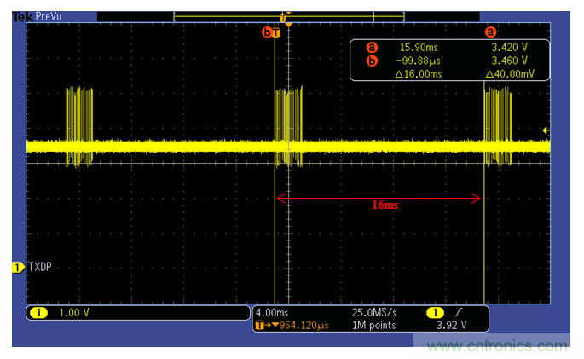Click the trigger level arrow on right edge
The width and height of the screenshot is (584, 359).
click(545, 130)
